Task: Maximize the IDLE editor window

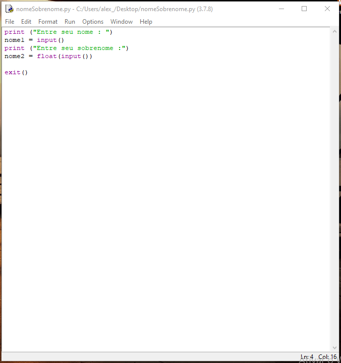Action: (x=304, y=9)
